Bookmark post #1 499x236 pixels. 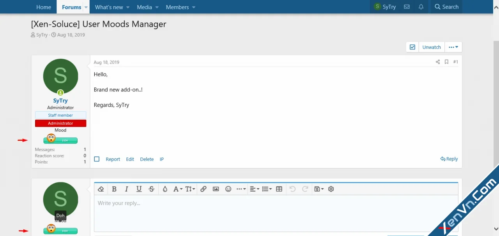[x=446, y=62]
